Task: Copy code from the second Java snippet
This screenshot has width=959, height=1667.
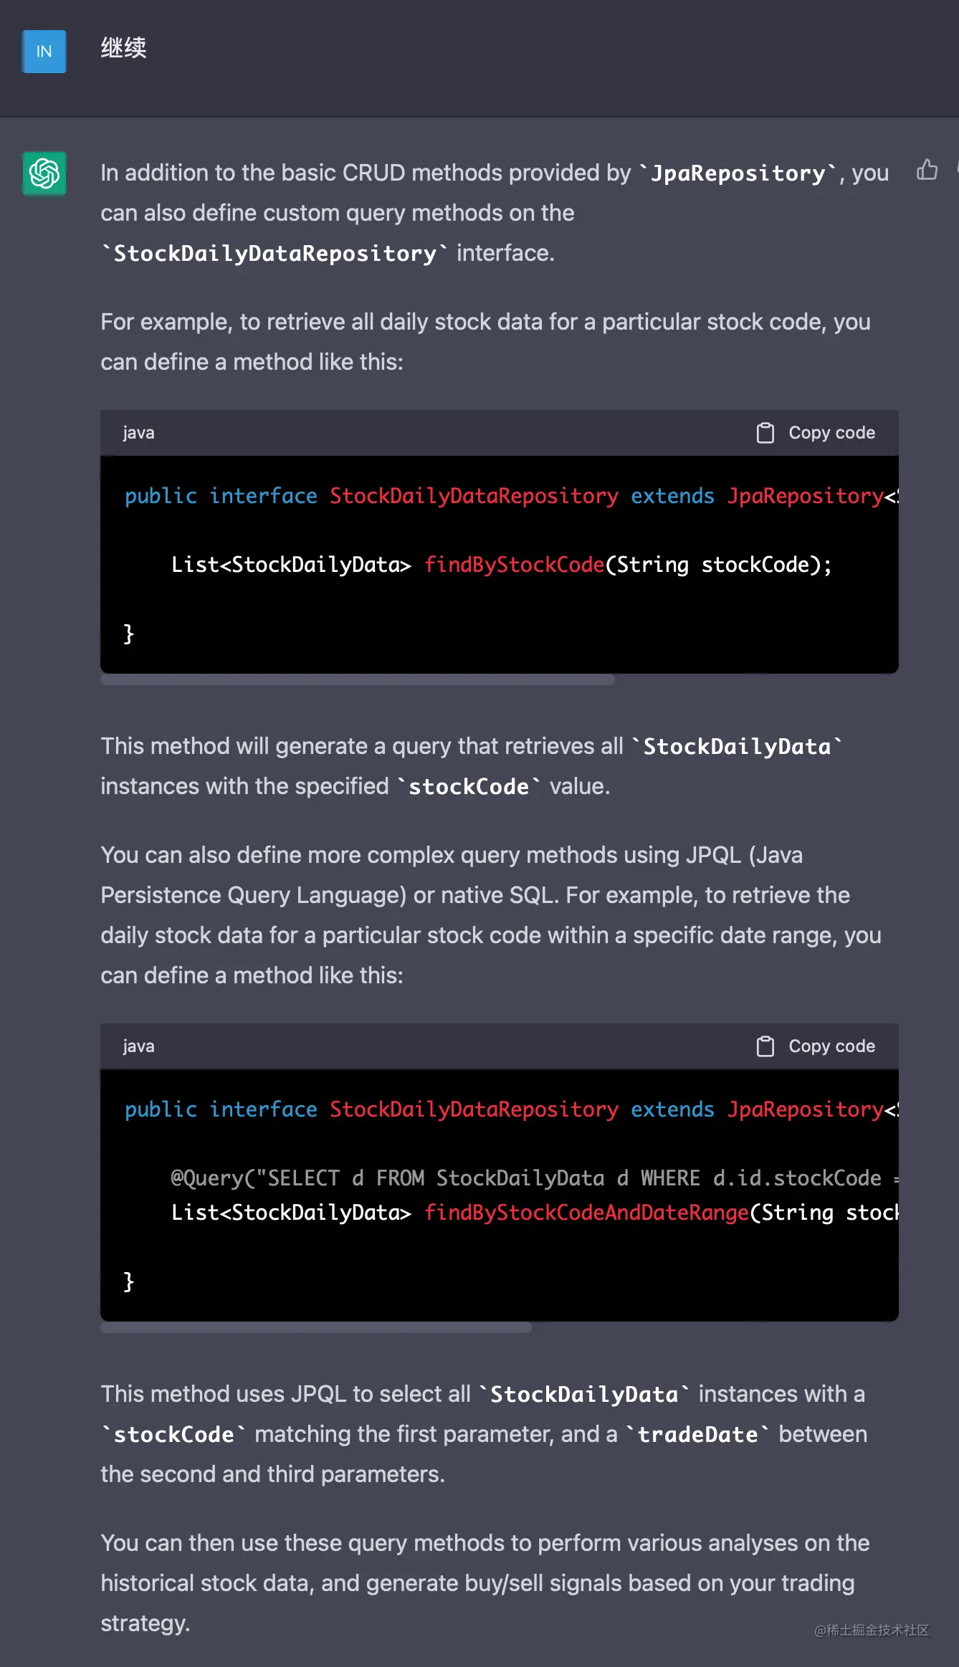Action: click(814, 1046)
